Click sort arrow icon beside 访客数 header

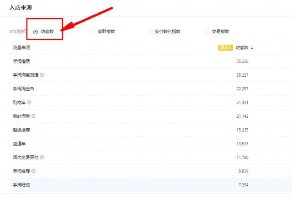252,48
